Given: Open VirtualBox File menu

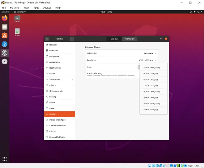Looking at the screenshot, I should click(x=4, y=8).
